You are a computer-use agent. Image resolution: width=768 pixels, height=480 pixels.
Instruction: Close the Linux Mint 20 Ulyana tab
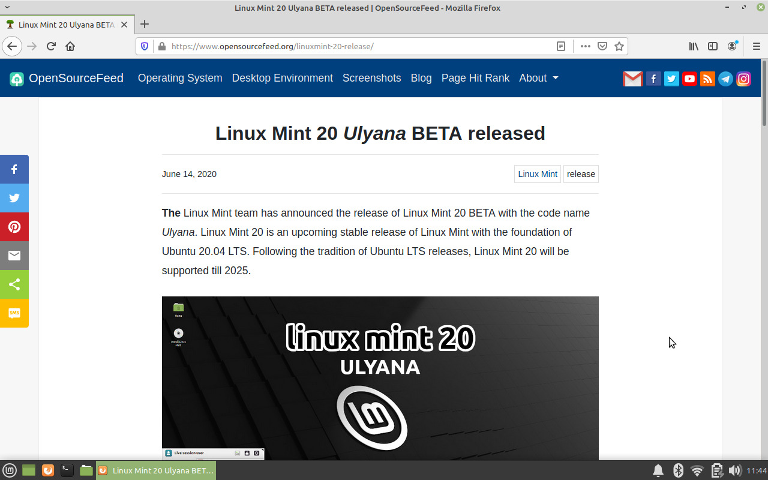coord(124,25)
